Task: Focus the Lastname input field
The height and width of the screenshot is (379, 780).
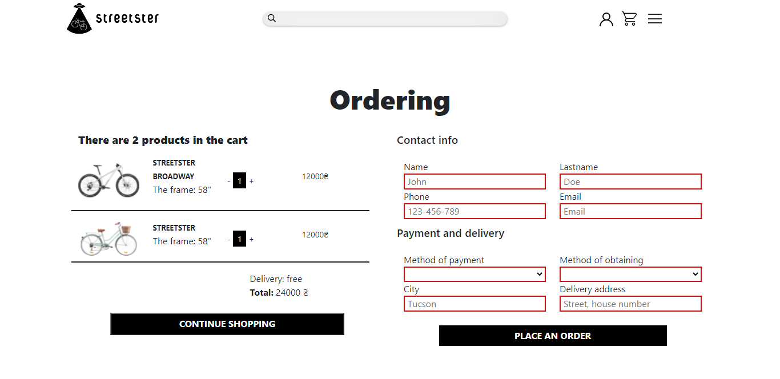Action: point(630,182)
